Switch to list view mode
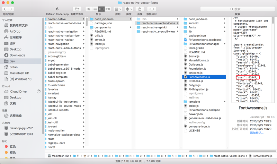Screen dimensions: 277x164 click(x=95, y=9)
